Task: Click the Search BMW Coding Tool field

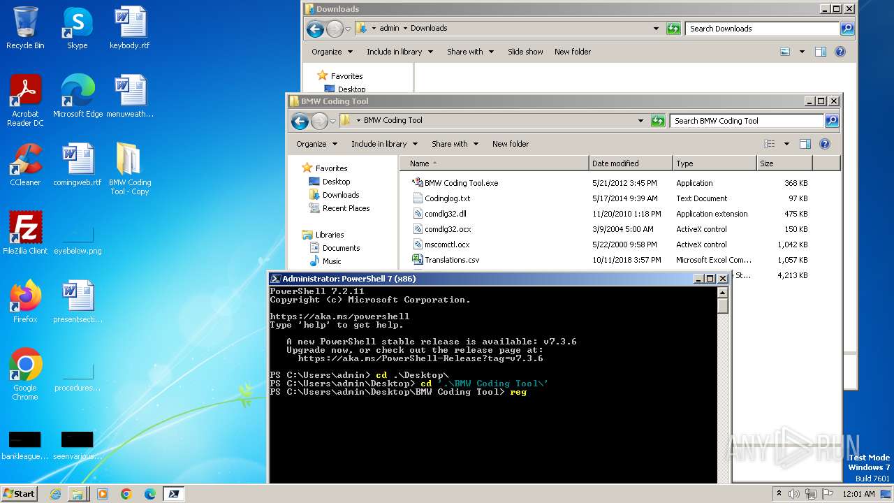Action: pos(747,121)
